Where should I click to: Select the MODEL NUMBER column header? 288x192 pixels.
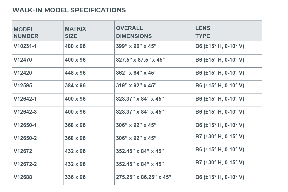click(26, 33)
